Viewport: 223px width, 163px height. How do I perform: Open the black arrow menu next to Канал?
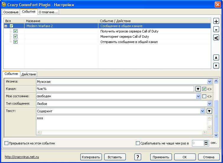[x=198, y=89]
